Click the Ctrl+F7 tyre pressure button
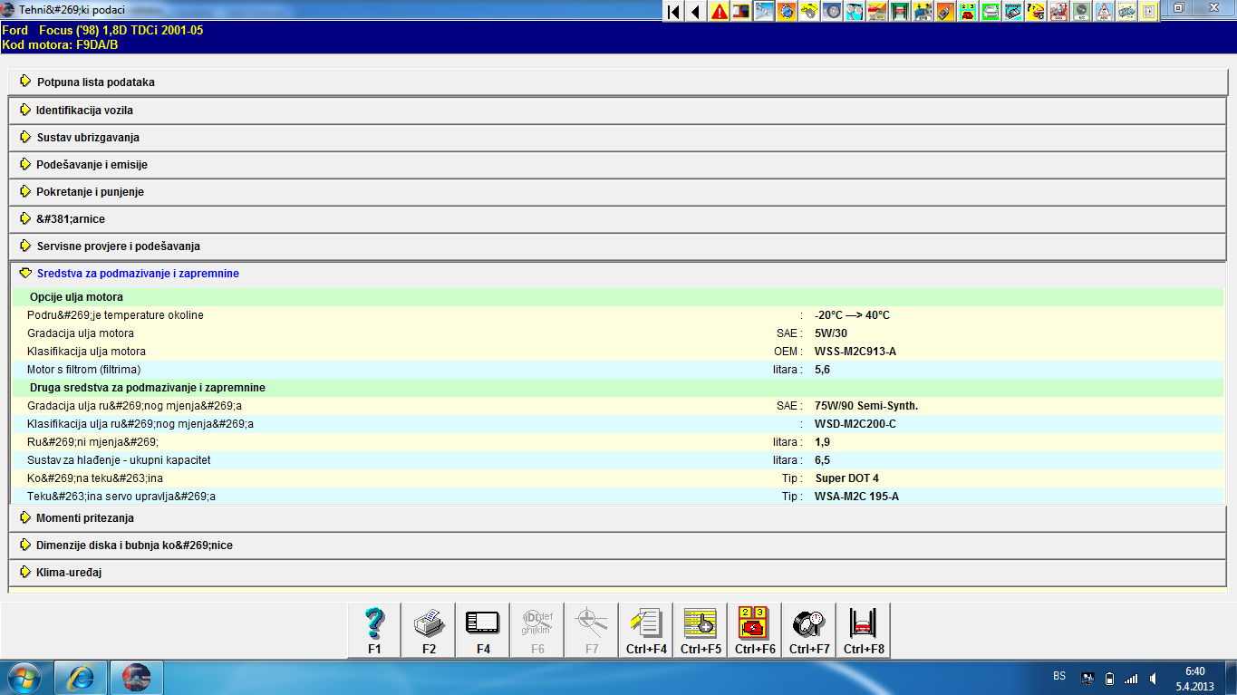Screen dimensions: 1237x695 click(809, 631)
